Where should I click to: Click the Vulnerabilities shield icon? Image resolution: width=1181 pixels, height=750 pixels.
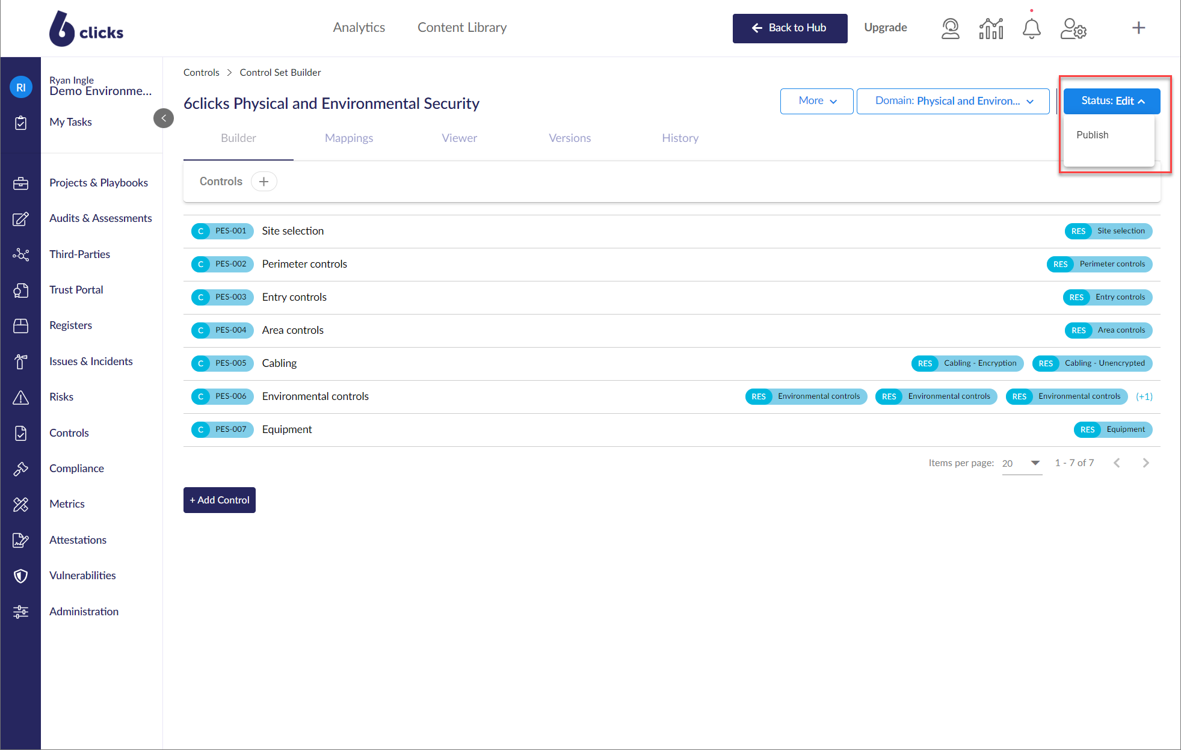click(x=21, y=576)
